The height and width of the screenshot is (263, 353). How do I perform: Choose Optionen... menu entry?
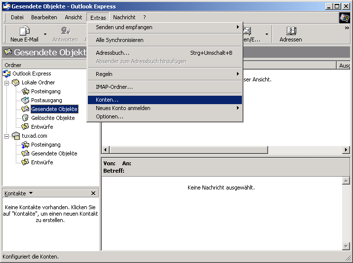pos(165,116)
